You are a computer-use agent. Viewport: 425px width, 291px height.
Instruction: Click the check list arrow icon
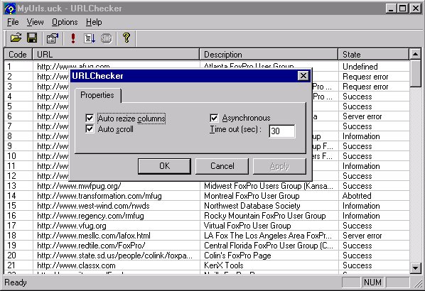[90, 38]
